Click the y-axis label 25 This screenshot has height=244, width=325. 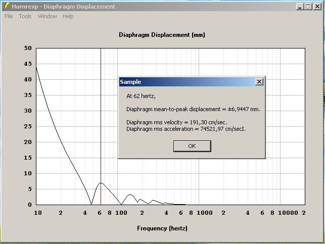tap(28, 126)
